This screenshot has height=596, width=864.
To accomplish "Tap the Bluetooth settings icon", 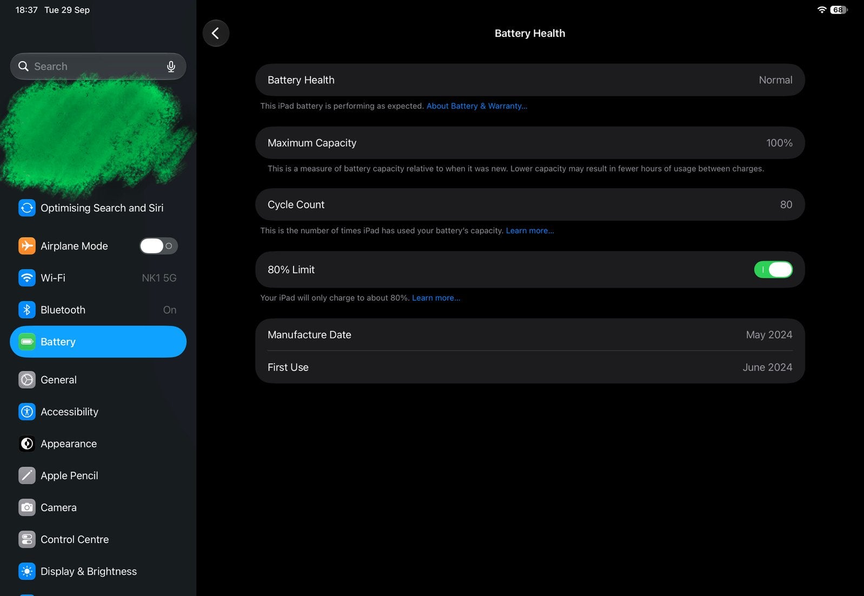I will [x=27, y=310].
